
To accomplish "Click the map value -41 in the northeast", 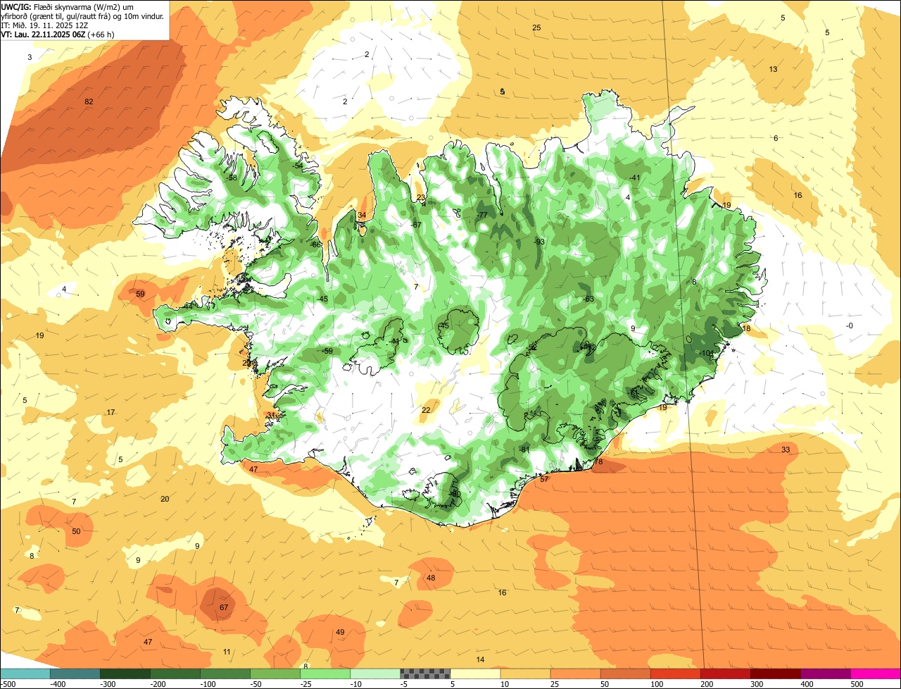I will [634, 178].
